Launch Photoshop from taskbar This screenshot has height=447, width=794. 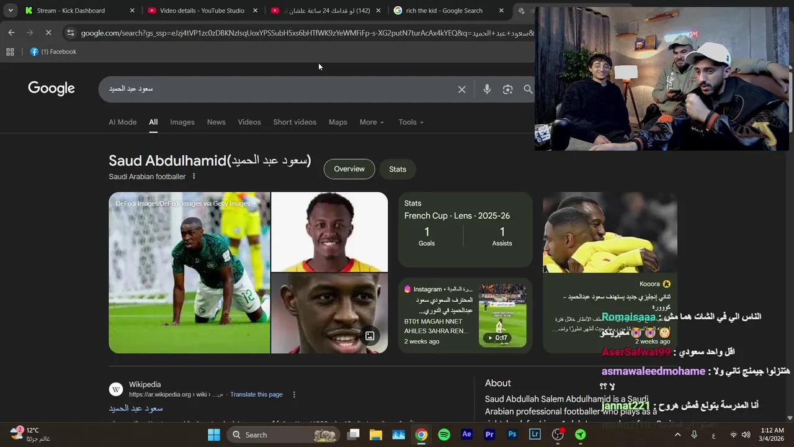click(512, 435)
